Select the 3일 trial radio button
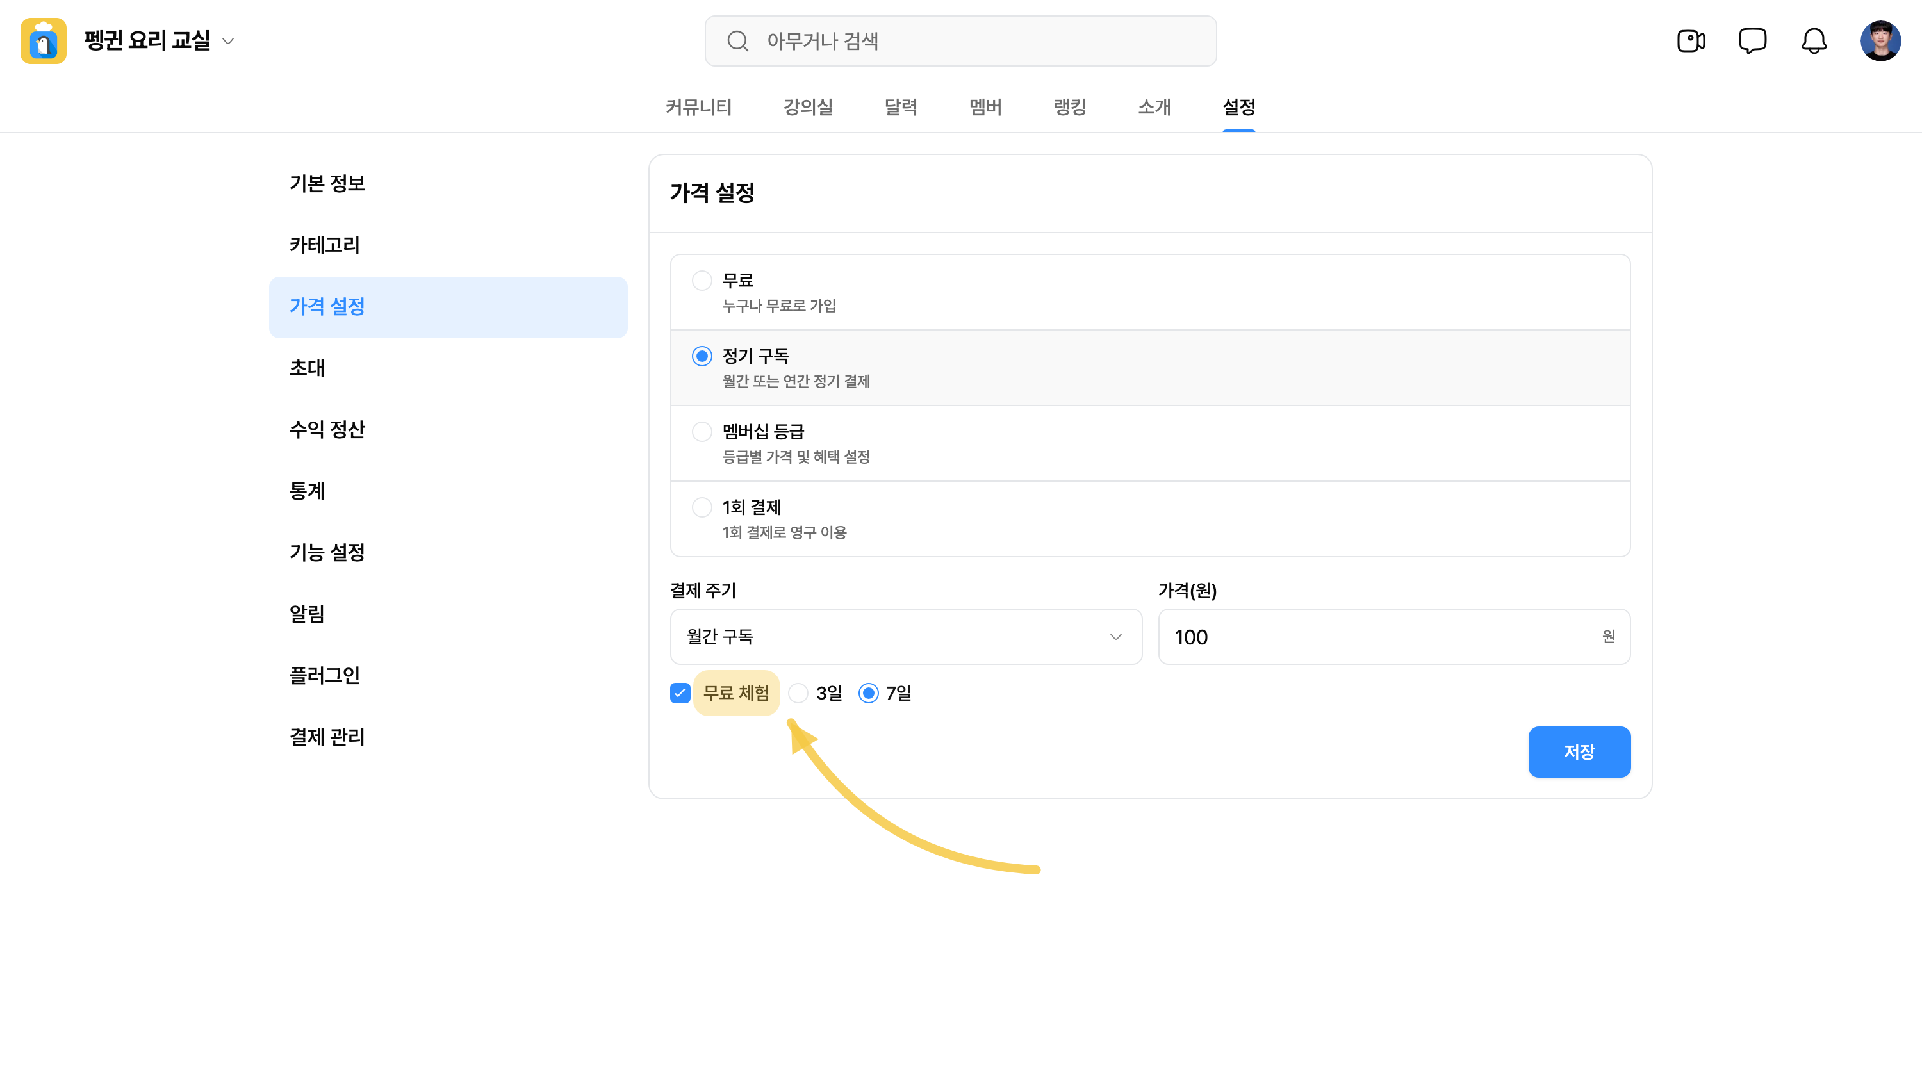The image size is (1922, 1089). (798, 693)
